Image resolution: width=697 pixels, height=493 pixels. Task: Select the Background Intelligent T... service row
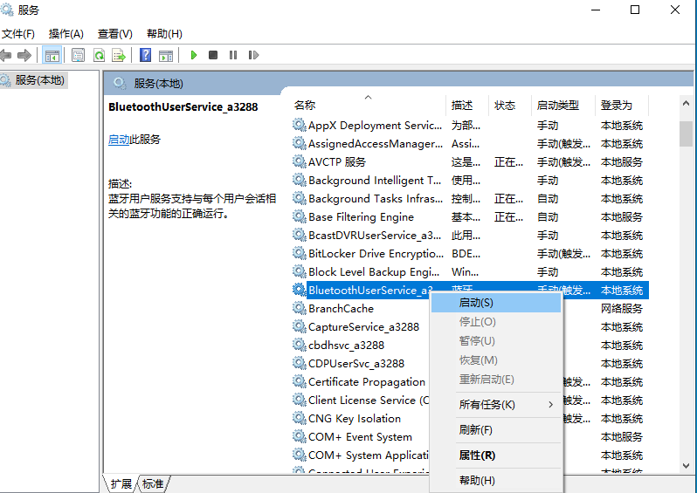(470, 181)
